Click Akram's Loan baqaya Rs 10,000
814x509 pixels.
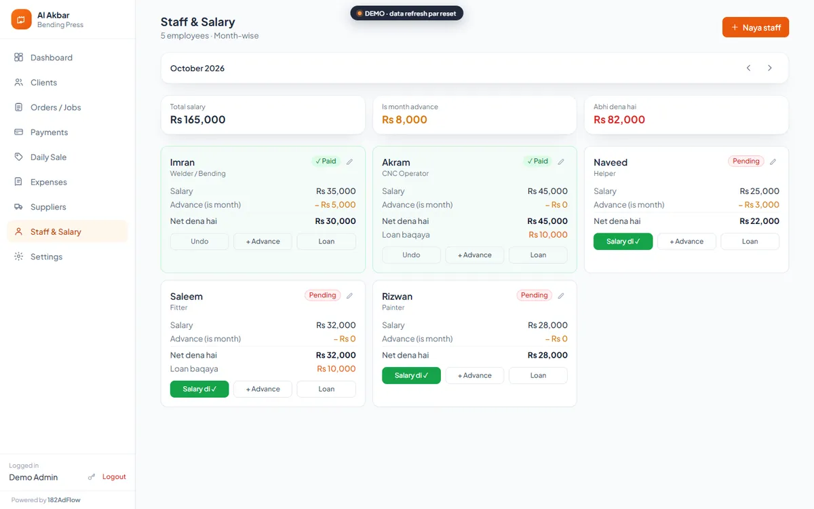548,235
